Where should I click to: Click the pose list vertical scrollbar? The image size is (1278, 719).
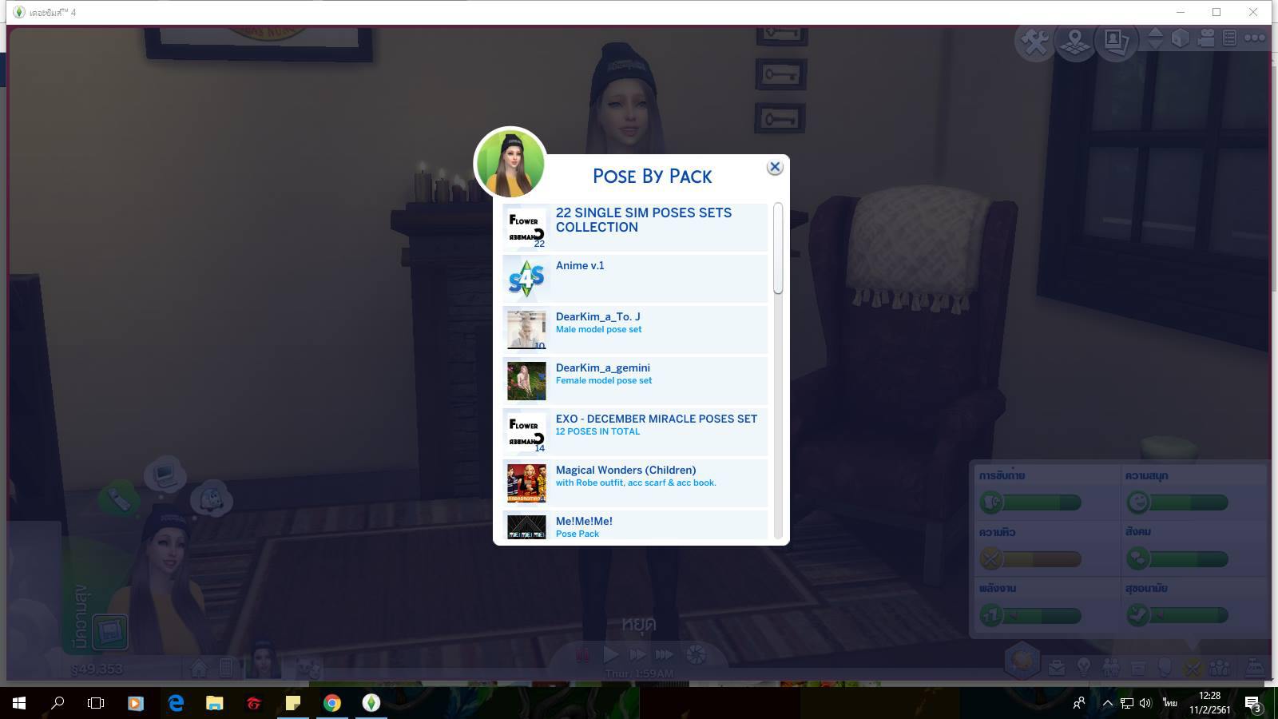778,248
